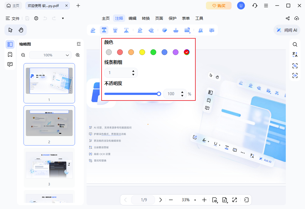Zoom in page with plus button
The height and width of the screenshot is (209, 305).
click(x=204, y=200)
